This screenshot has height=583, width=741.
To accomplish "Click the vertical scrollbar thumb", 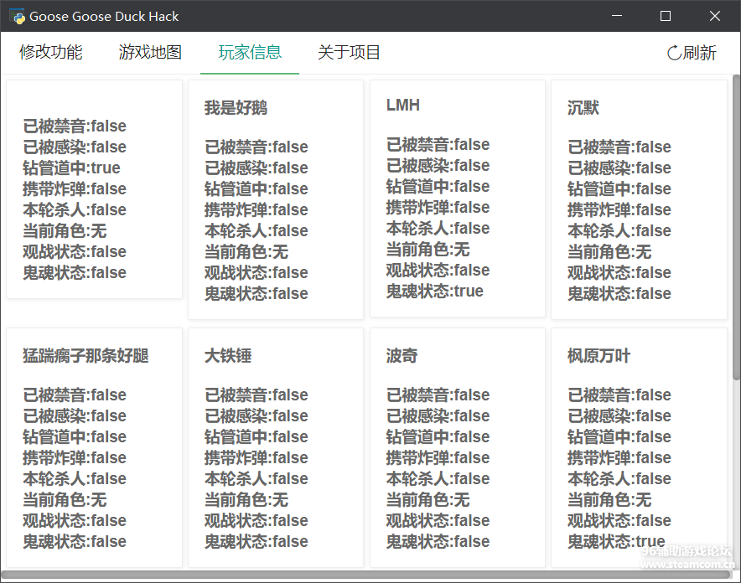I will pos(736,226).
